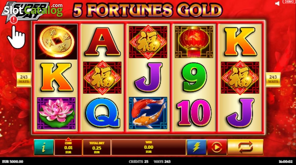Image resolution: width=296 pixels, height=165 pixels.
Task: Select the gold coin symbol
Action: pyautogui.click(x=56, y=42)
